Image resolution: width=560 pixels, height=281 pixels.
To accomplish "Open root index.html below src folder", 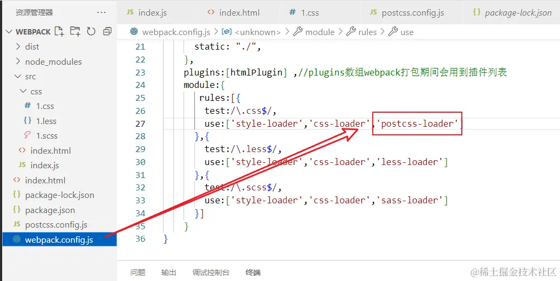I will pos(45,180).
